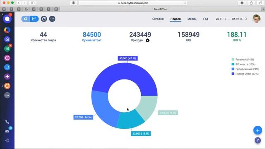Click the 188.11 ROI % value
The height and width of the screenshot is (149, 265).
click(237, 35)
